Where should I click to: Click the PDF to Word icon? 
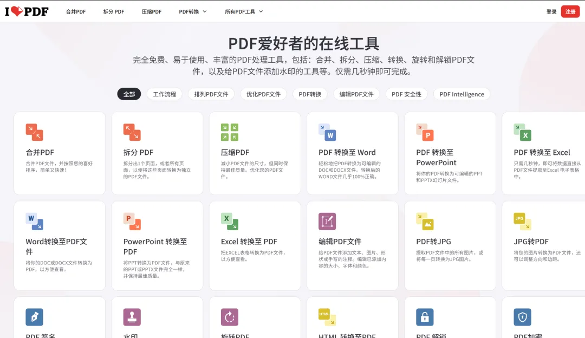(327, 132)
